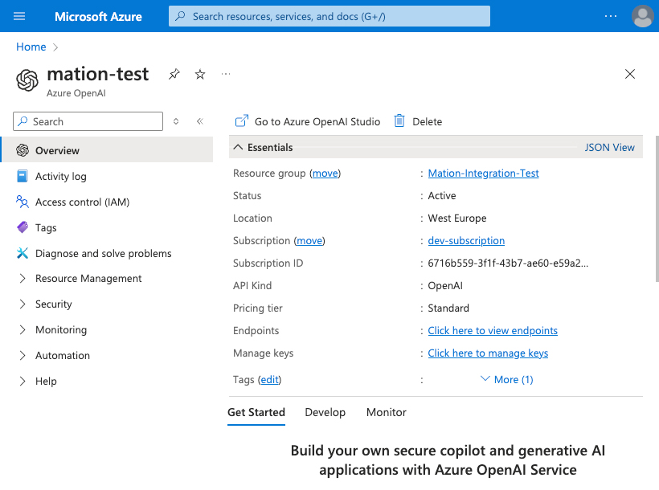
Task: Select the West Europe location value
Action: [x=456, y=218]
